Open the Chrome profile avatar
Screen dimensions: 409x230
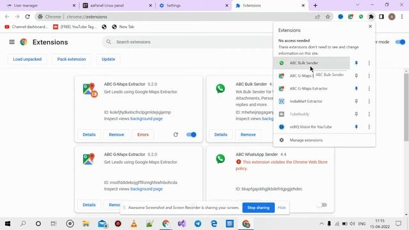click(x=392, y=17)
